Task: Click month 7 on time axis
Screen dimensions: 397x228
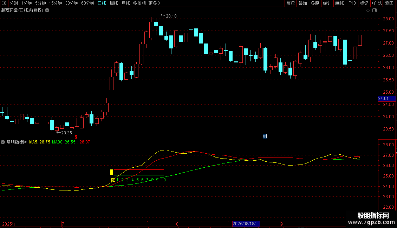Action: [63, 224]
